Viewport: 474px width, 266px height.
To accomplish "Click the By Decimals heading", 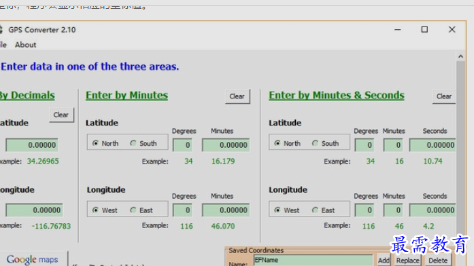I will pyautogui.click(x=27, y=95).
